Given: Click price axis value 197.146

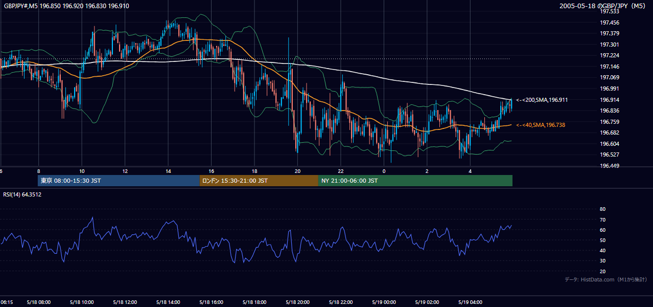Looking at the screenshot, I should pyautogui.click(x=609, y=67).
